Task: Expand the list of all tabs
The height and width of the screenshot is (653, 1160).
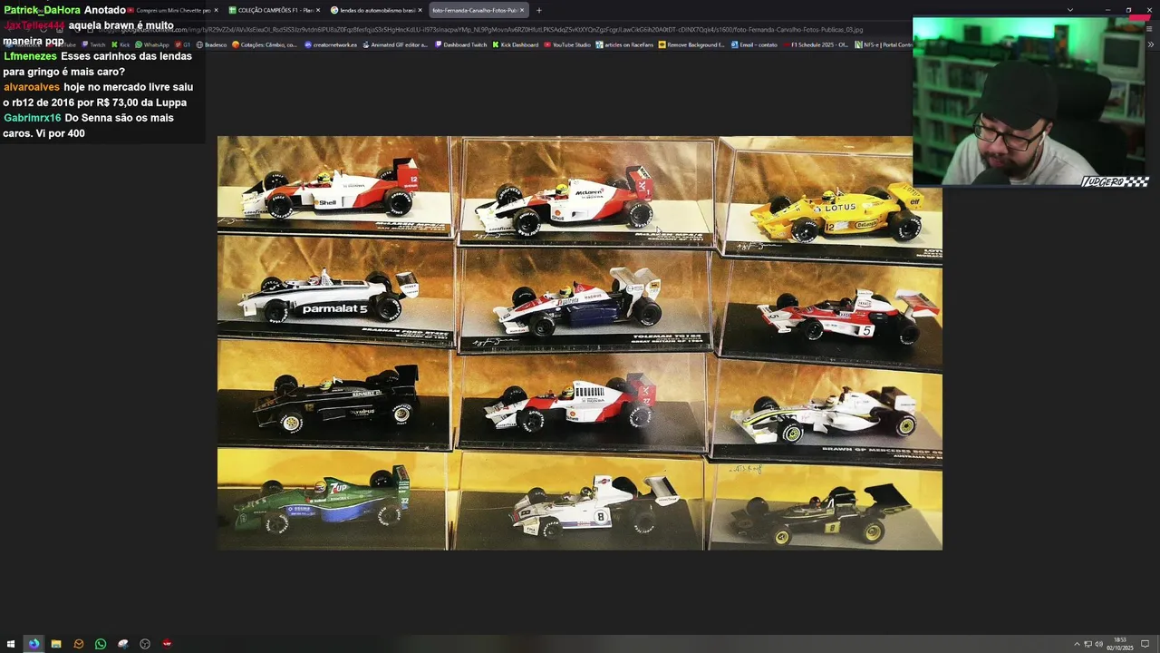Action: (1069, 10)
